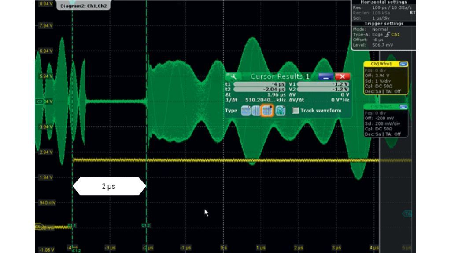451x253 pixels.
Task: Collapse the Ch1Wfm1 signal panel
Action: 403,64
